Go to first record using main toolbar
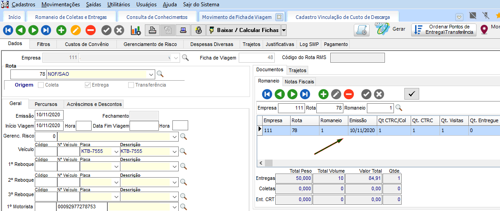The width and height of the screenshot is (500, 211). click(x=8, y=30)
